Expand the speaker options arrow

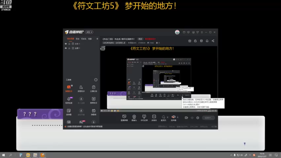178,117
